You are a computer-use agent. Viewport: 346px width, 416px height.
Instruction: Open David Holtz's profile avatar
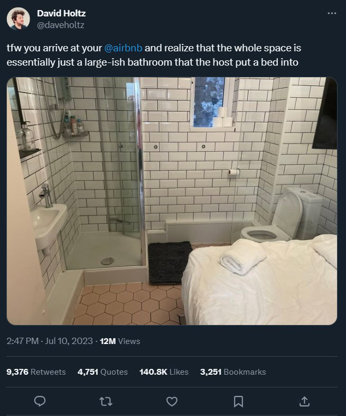coord(18,19)
